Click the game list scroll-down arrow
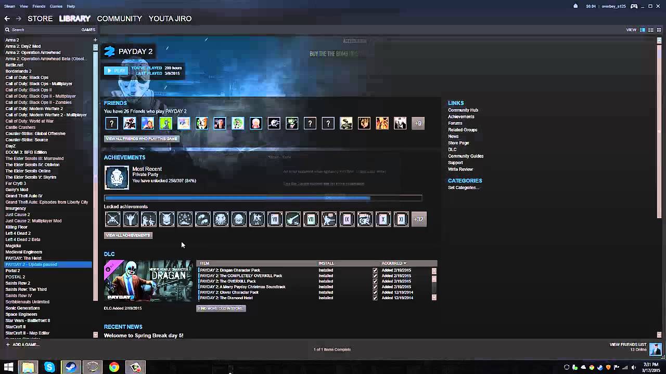This screenshot has width=666, height=374. tap(95, 335)
